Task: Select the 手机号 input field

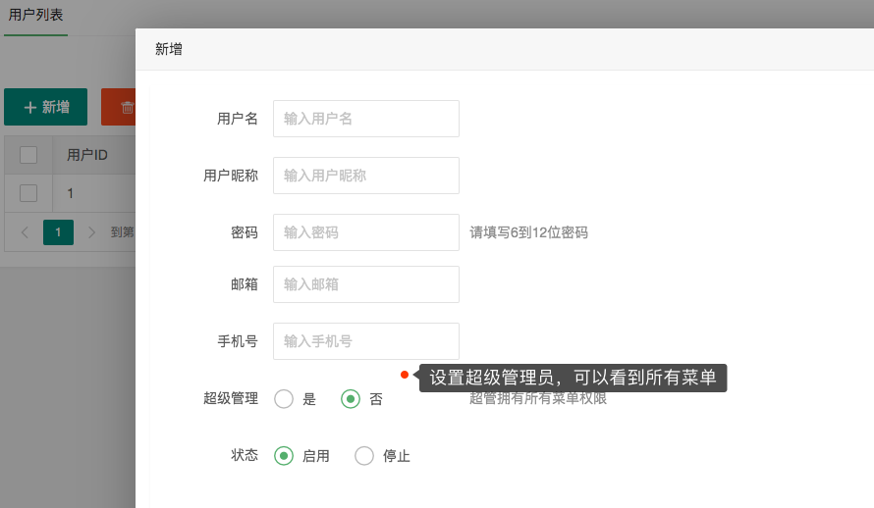Action: [x=365, y=341]
